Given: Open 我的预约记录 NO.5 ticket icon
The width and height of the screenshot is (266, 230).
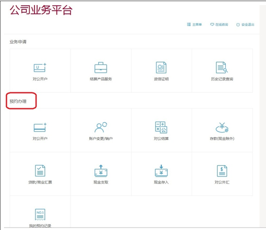Looking at the screenshot, I should point(40,214).
